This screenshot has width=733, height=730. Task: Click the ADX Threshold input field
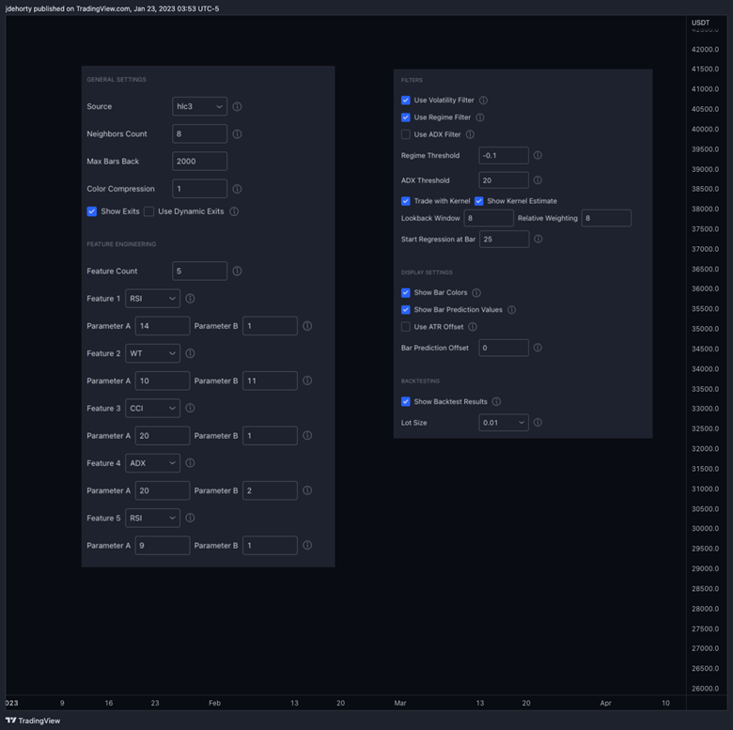tap(503, 180)
